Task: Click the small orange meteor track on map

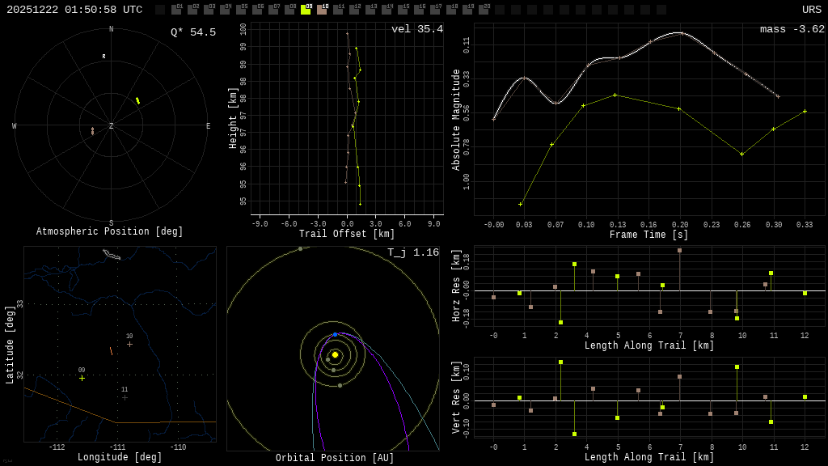Action: [x=111, y=351]
